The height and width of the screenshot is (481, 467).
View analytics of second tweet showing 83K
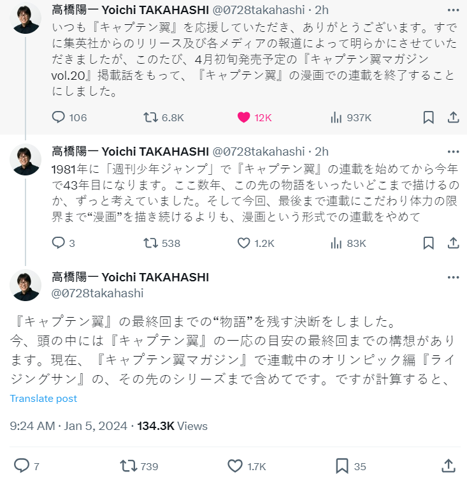(x=336, y=243)
